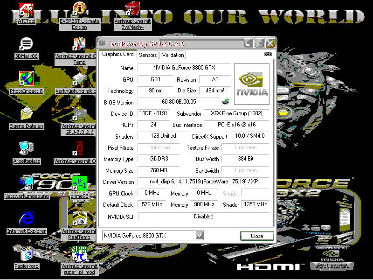Minimize the GPU-Z window

pyautogui.click(x=248, y=43)
